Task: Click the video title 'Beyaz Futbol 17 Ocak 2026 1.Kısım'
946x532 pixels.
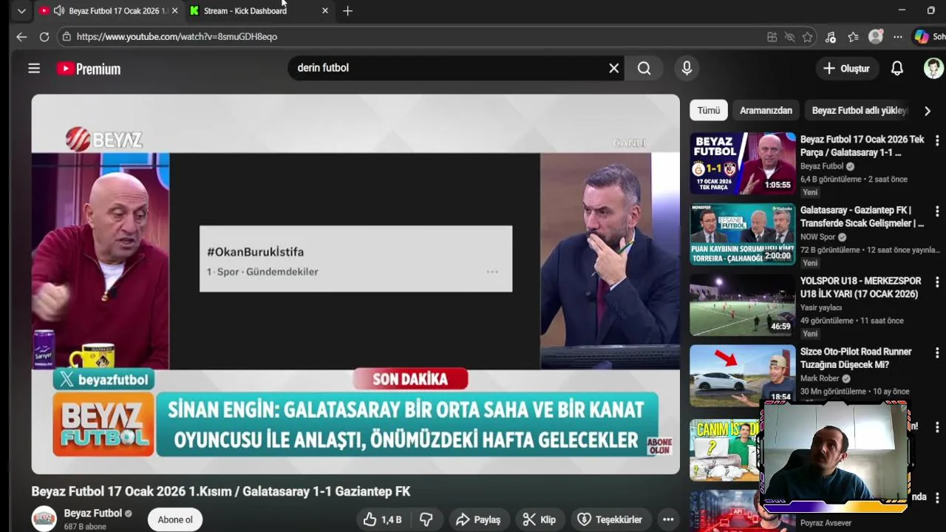Action: click(220, 491)
